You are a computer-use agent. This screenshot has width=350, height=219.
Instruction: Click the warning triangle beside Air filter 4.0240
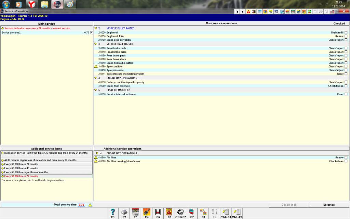click(96, 157)
